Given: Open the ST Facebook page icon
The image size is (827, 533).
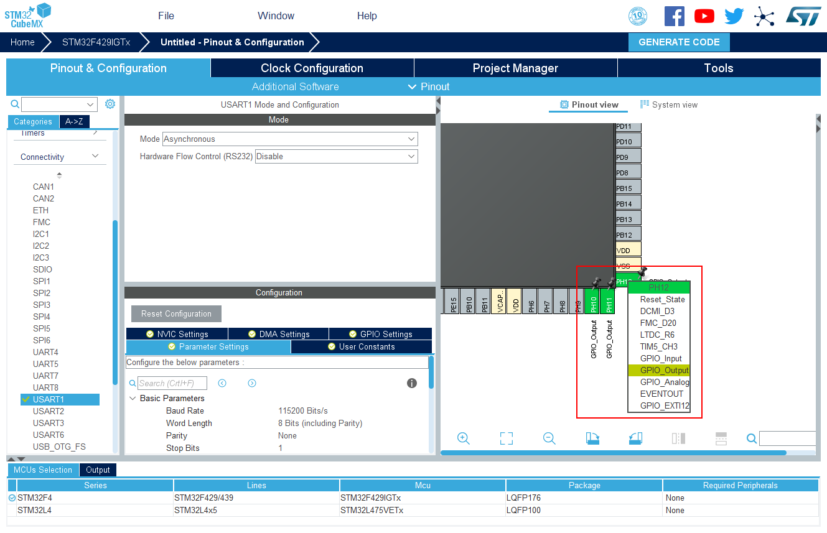Looking at the screenshot, I should [675, 16].
